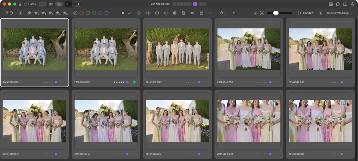Pick photo with toolbar checkmark flag
The width and height of the screenshot is (358, 161).
(x=129, y=13)
